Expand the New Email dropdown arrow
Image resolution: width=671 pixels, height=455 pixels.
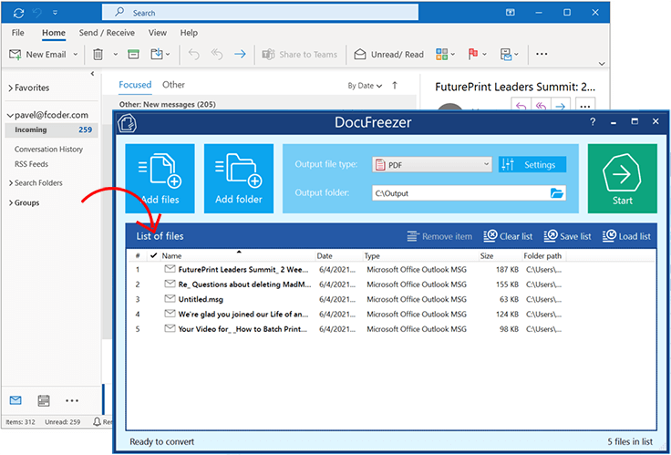[x=76, y=55]
